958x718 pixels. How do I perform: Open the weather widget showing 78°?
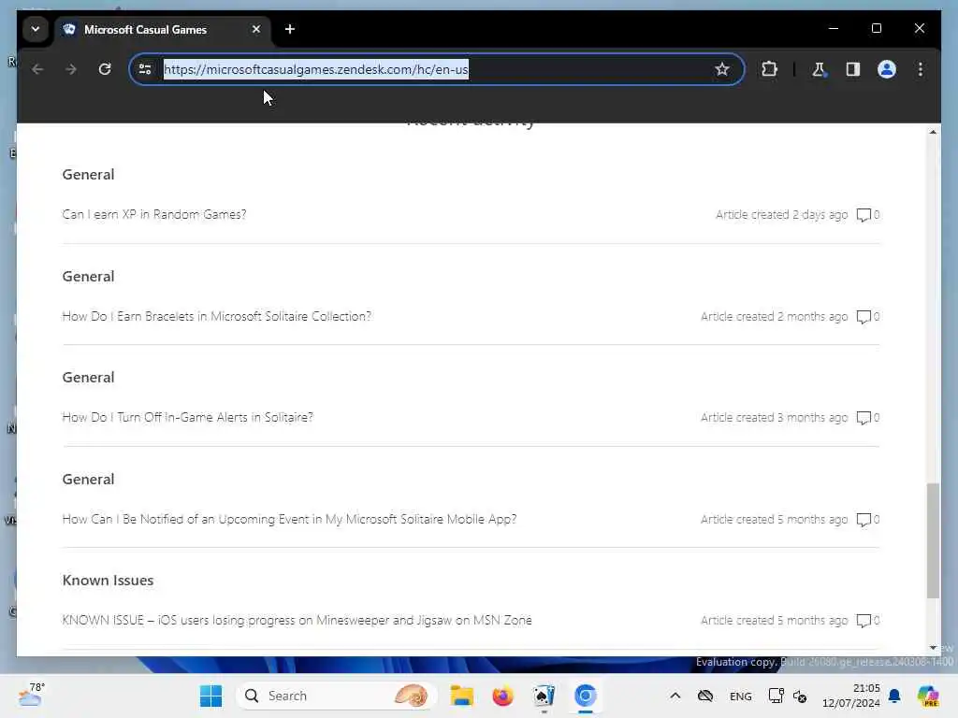tap(32, 695)
